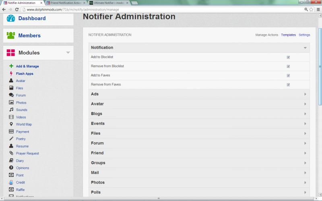
Task: Uncheck the Add to Blocklist checkbox
Action: click(x=288, y=57)
